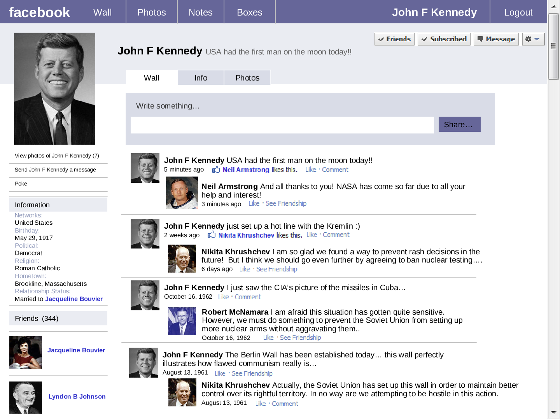This screenshot has height=420, width=560.
Task: Click thumbs-up icon beside Nikita Khrushchev likes
Action: point(212,235)
